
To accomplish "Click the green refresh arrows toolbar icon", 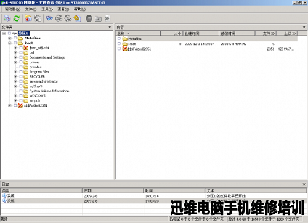I will coord(17,18).
